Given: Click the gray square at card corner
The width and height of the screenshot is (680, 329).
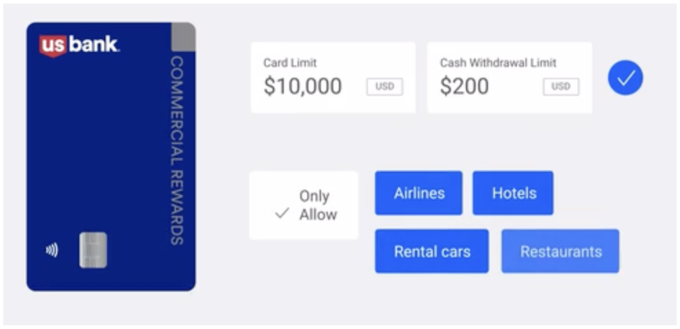Looking at the screenshot, I should [x=183, y=37].
